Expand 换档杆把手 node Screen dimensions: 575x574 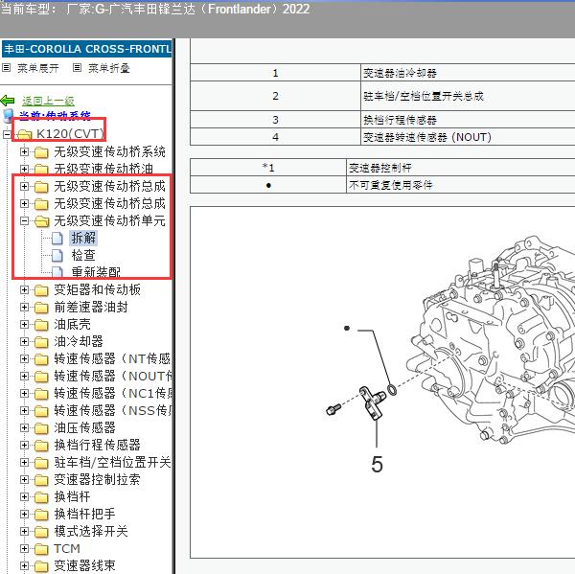point(24,515)
